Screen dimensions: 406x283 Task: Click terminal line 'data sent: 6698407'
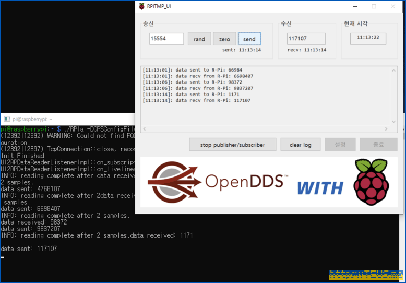pos(30,209)
